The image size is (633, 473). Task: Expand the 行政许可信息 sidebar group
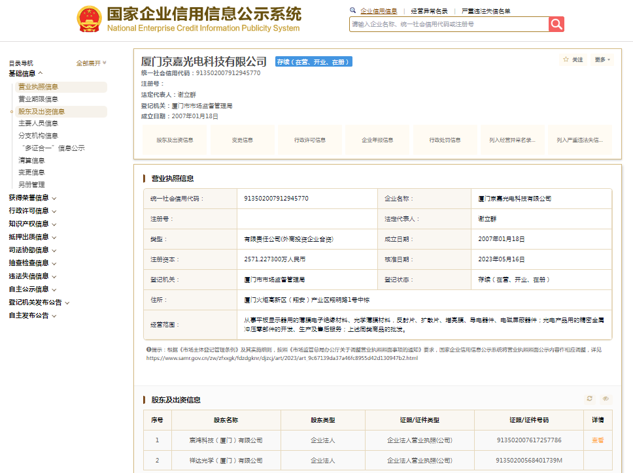32,211
